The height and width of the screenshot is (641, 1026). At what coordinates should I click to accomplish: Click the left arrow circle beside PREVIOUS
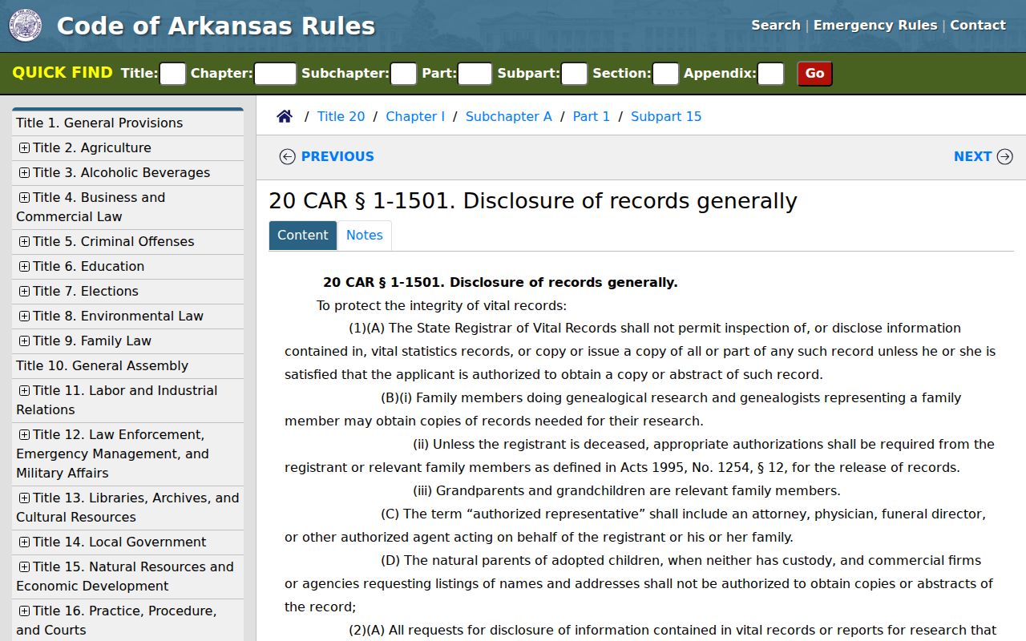point(287,156)
